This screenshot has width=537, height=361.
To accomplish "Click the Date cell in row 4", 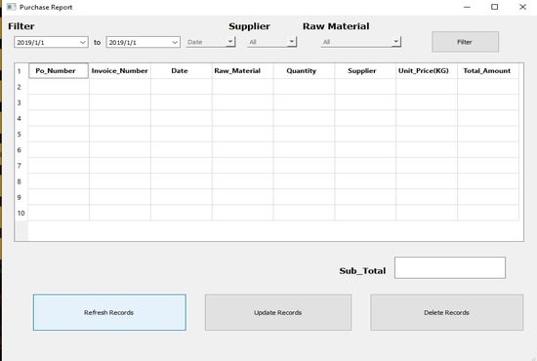I will (182, 118).
